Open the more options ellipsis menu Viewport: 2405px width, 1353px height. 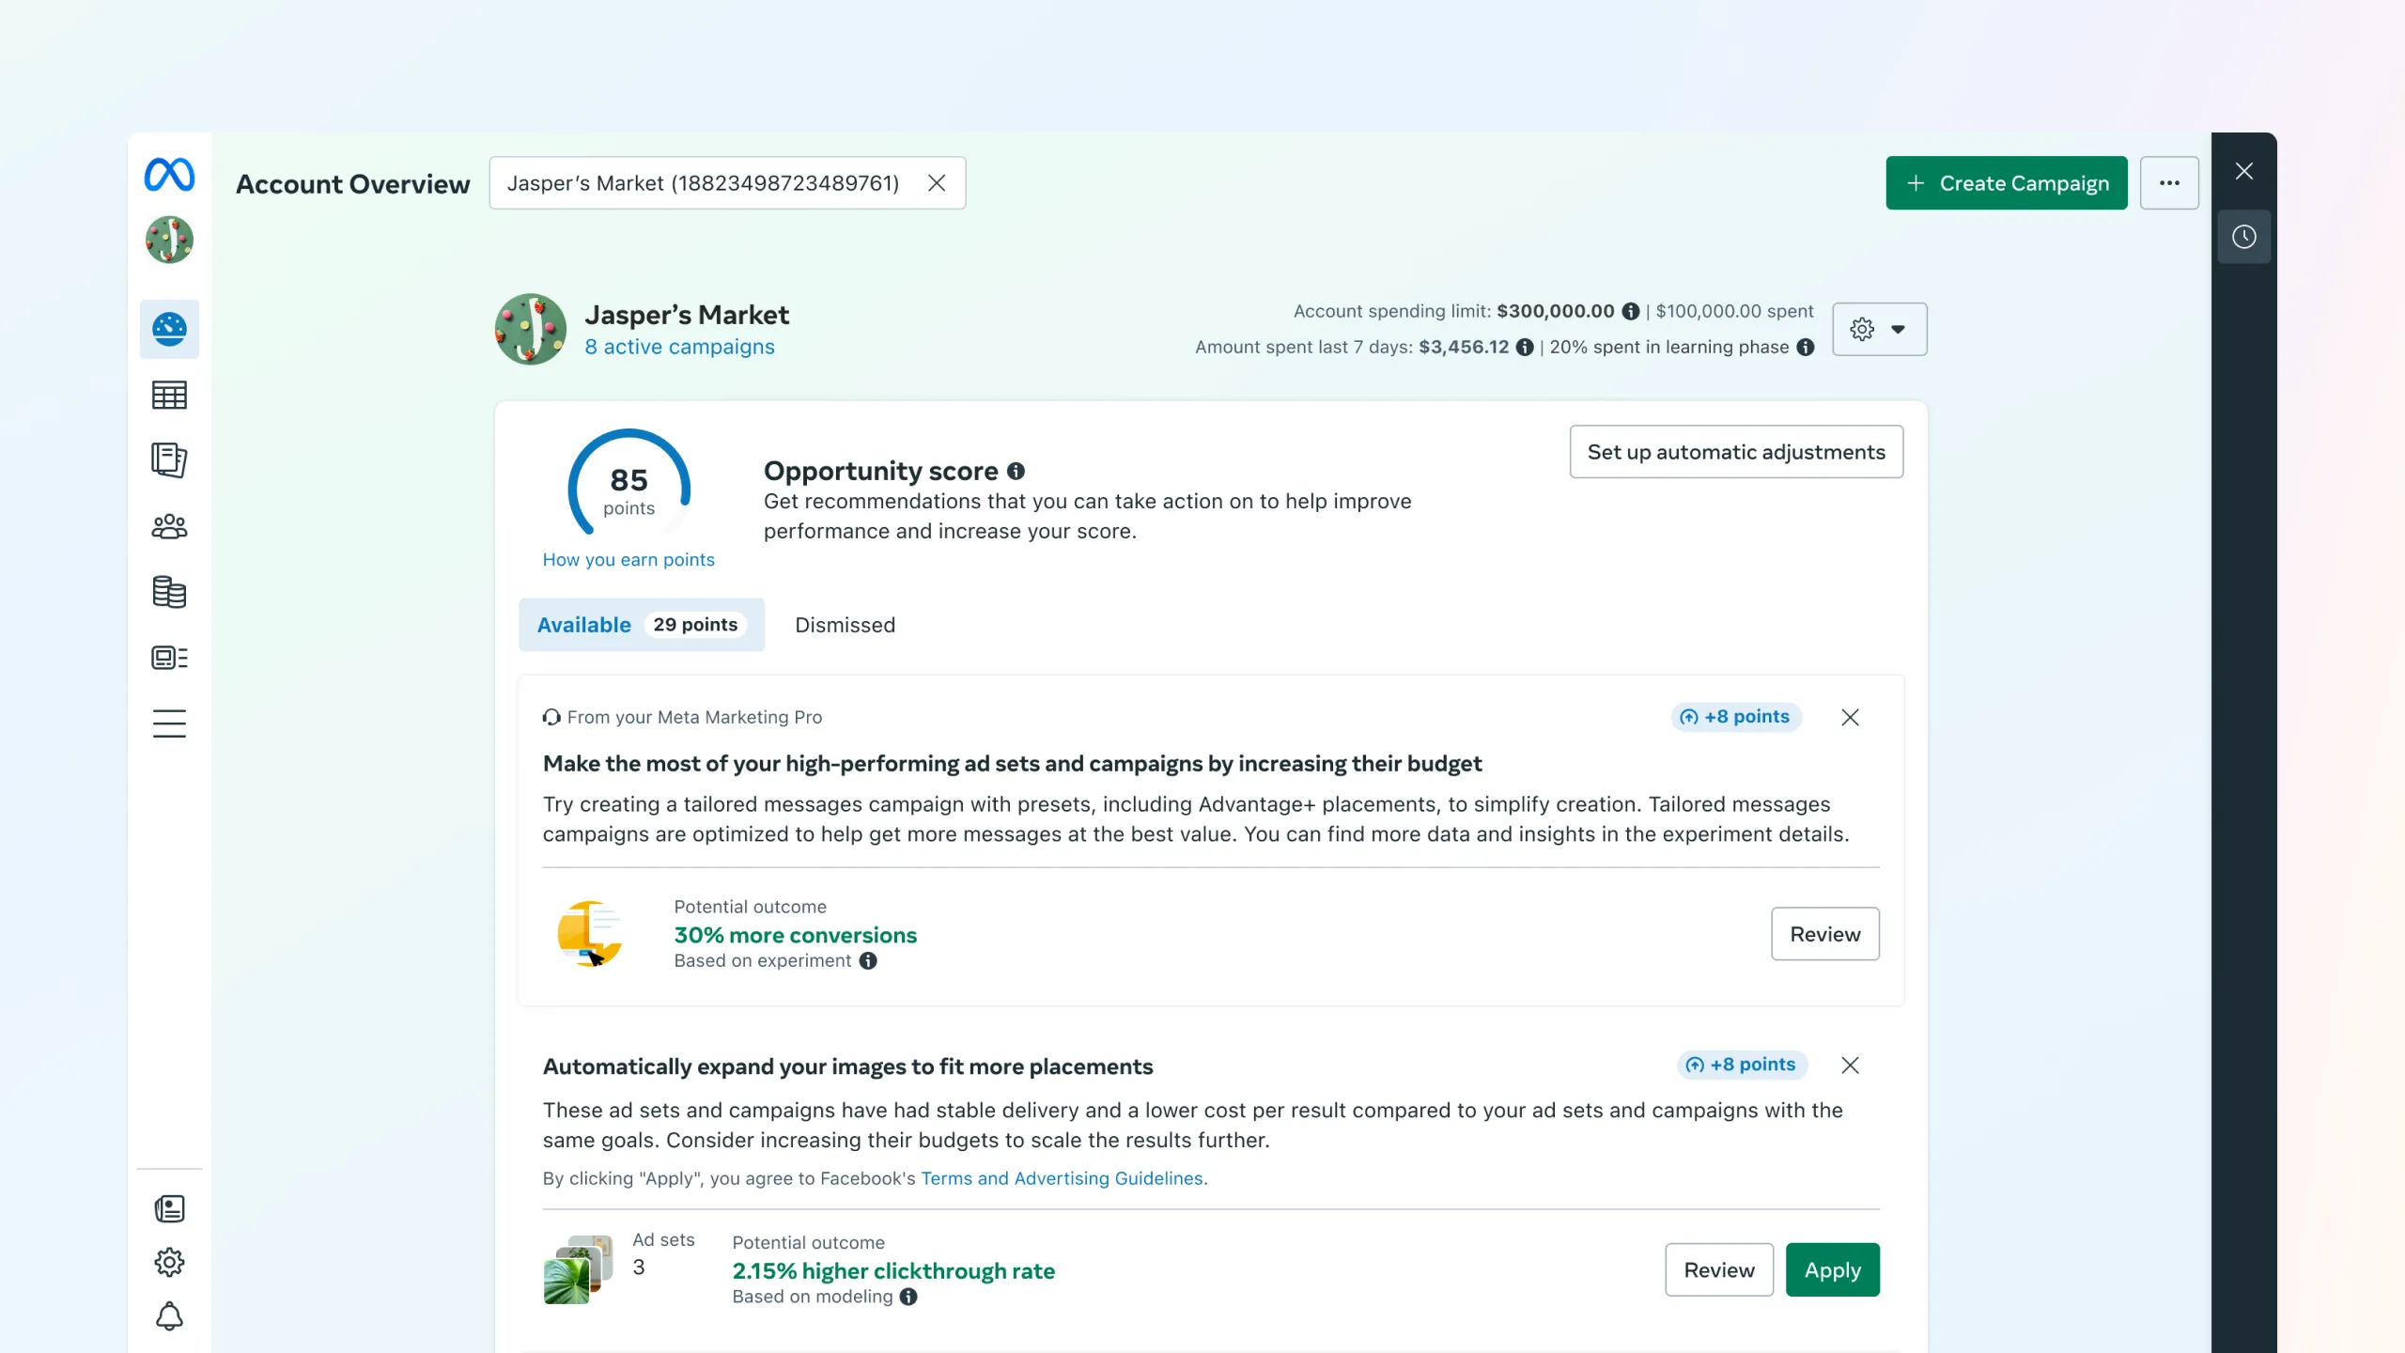pyautogui.click(x=2169, y=182)
